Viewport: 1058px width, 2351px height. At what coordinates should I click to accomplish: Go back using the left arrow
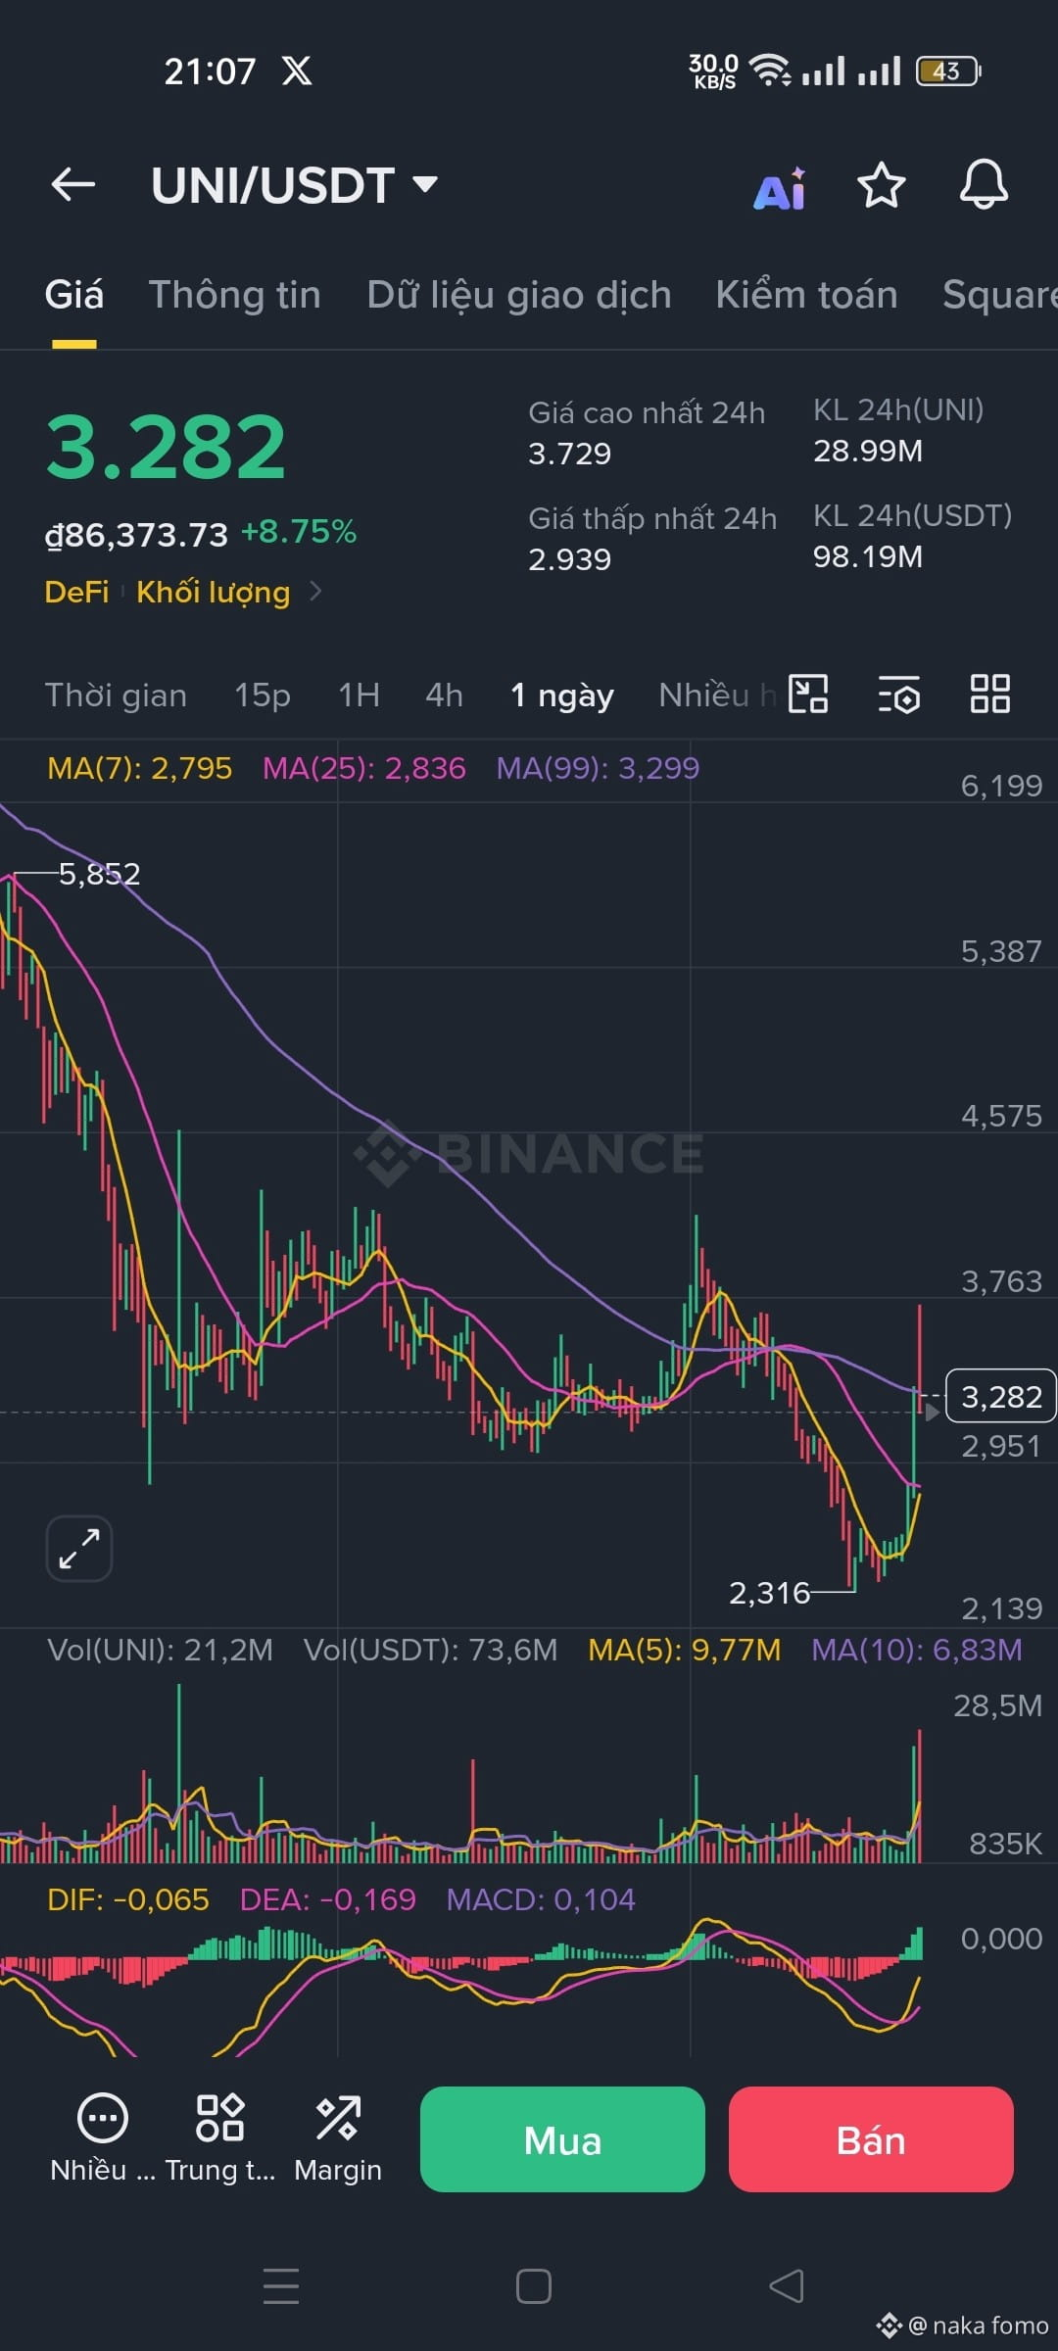click(x=73, y=184)
